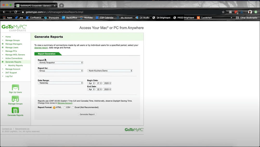Open Other Bookmarks folder
This screenshot has width=260, height=147.
tap(246, 18)
